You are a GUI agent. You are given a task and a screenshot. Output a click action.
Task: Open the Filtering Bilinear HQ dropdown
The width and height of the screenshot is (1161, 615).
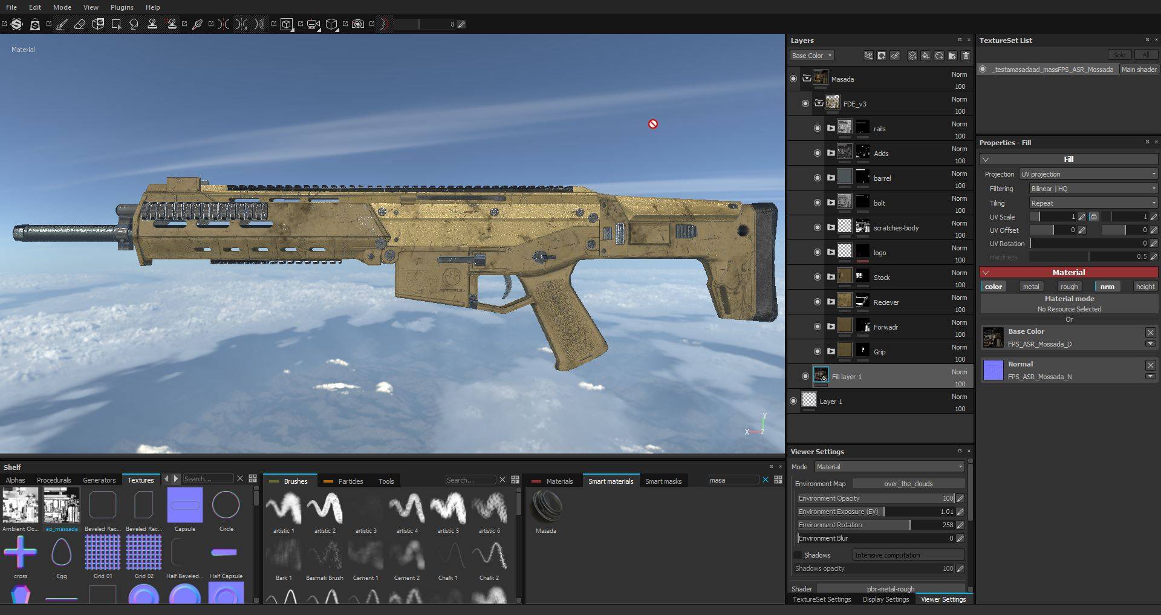coord(1093,189)
